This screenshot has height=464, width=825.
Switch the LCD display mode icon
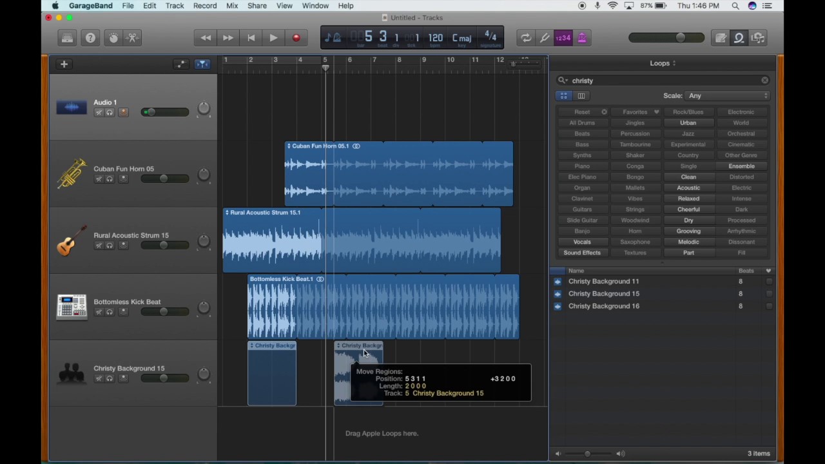(x=332, y=38)
